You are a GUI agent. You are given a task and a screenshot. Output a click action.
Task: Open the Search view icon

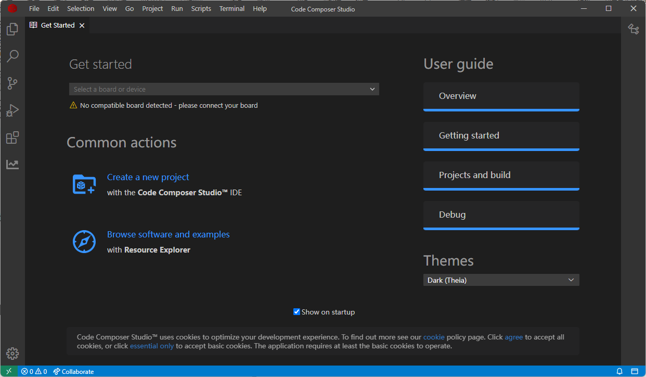12,56
